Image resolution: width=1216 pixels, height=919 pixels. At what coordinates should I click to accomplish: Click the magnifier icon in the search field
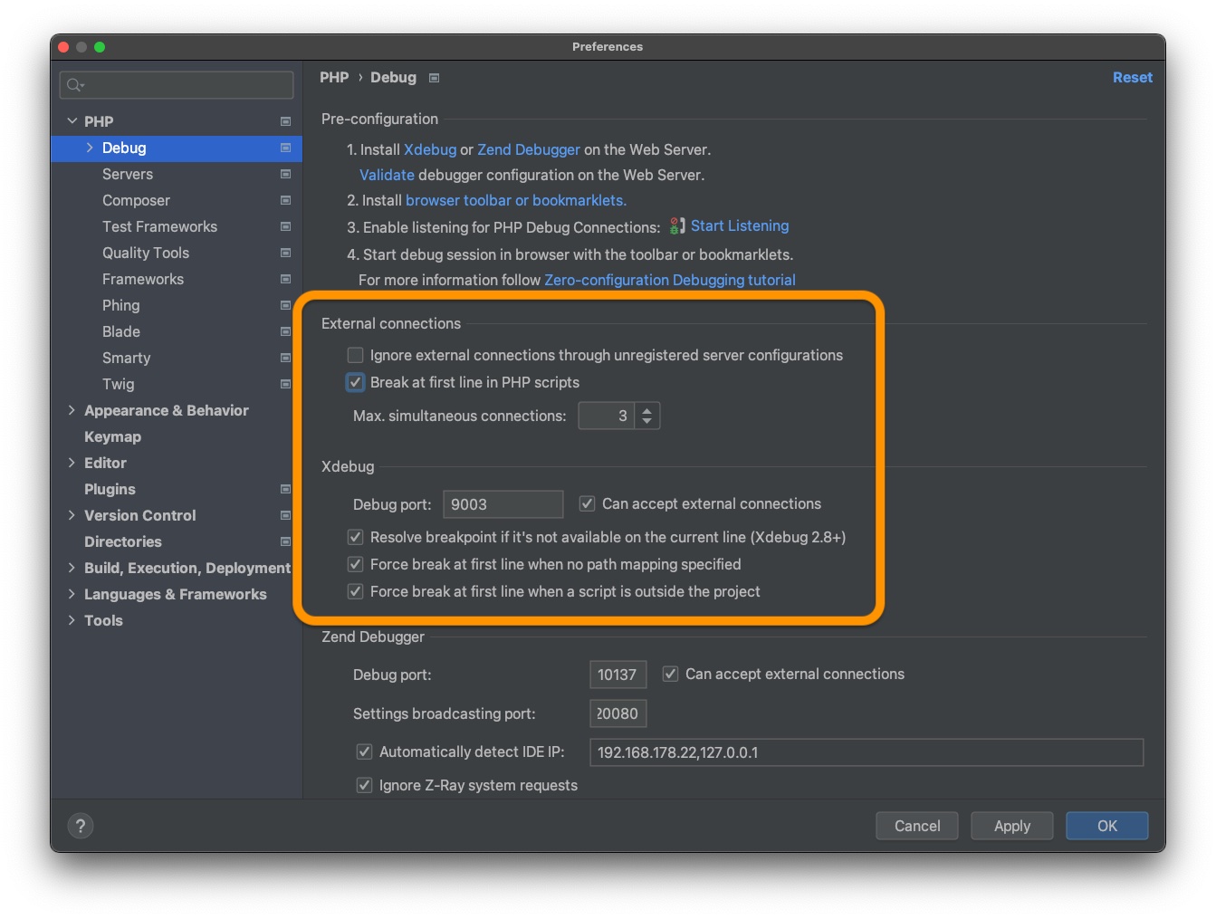tap(72, 84)
